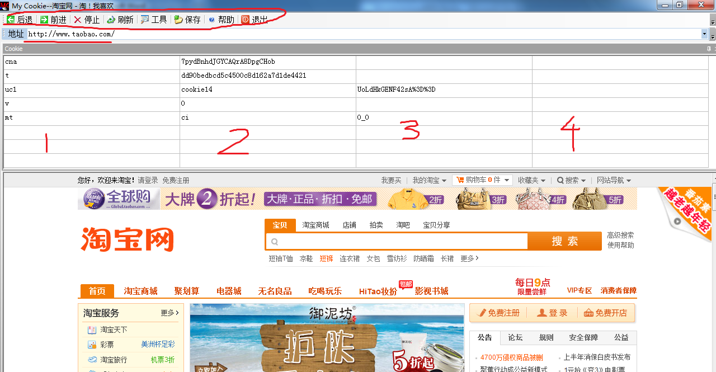The width and height of the screenshot is (716, 372).
Task: Expand the 收藏夹 favorites dropdown
Action: (x=531, y=180)
